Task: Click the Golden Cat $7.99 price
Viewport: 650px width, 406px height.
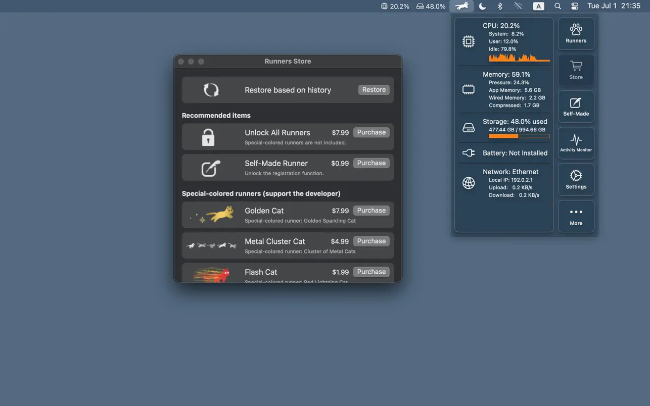Action: (x=340, y=211)
